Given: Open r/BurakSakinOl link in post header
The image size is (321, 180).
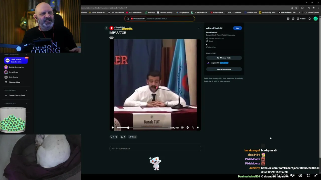Looking at the screenshot, I should coord(120,27).
